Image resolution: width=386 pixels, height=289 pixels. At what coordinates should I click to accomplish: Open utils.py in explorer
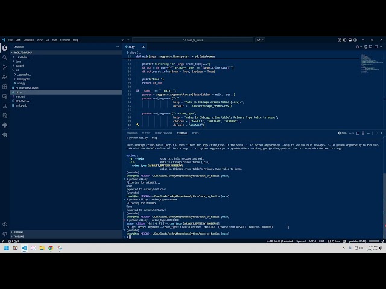[66, 83]
